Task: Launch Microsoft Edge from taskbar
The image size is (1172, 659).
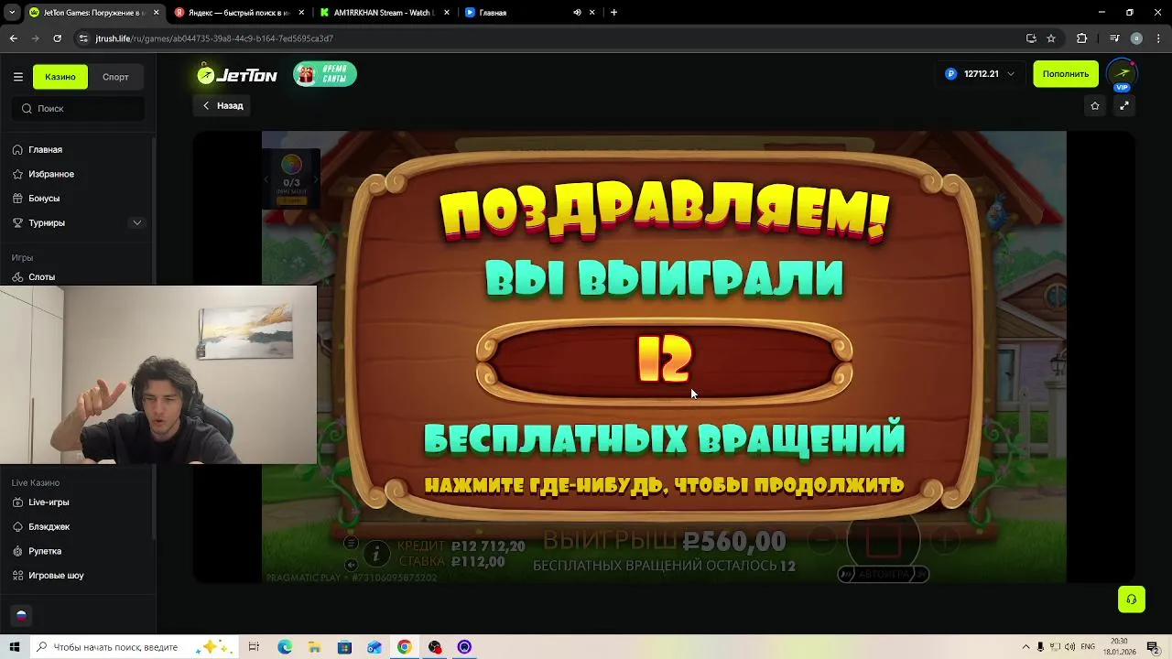Action: pyautogui.click(x=285, y=647)
